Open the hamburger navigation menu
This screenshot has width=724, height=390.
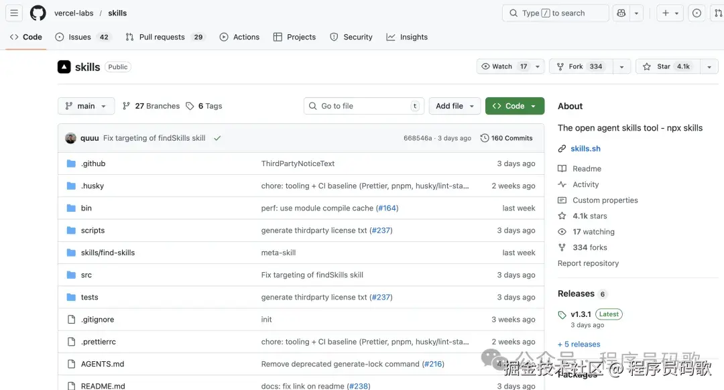[x=14, y=13]
